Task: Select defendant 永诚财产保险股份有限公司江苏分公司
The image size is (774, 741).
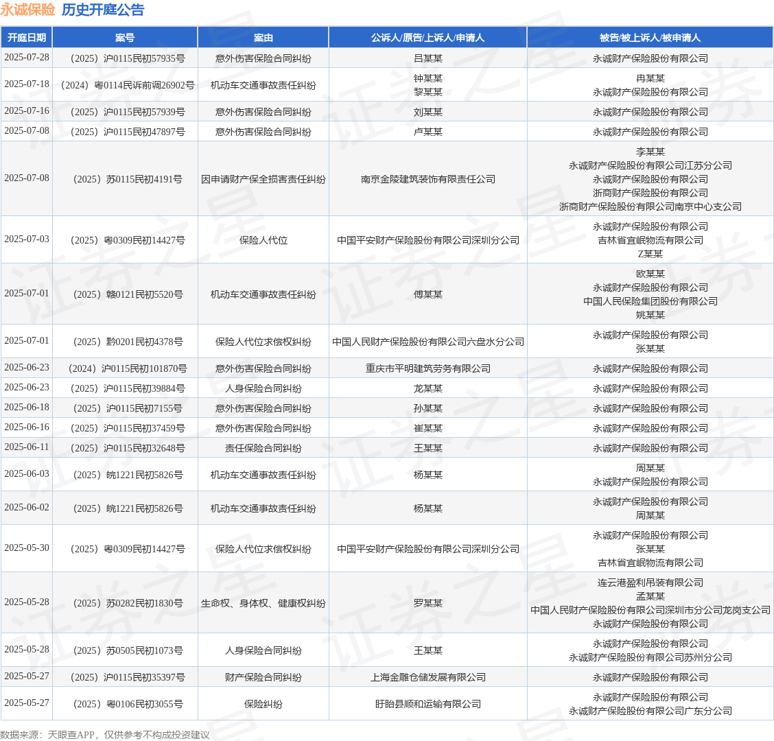Action: coord(650,165)
